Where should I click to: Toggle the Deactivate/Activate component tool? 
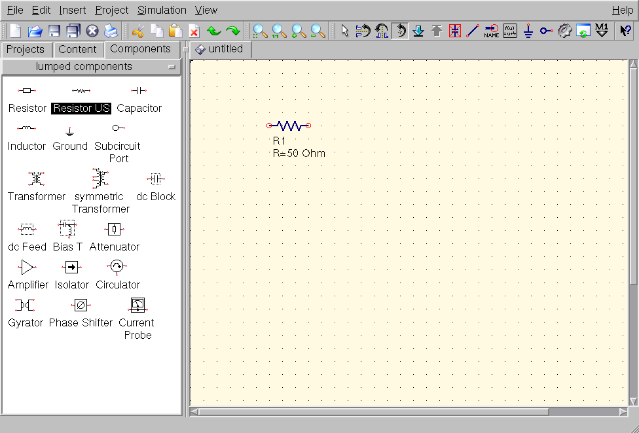point(454,31)
